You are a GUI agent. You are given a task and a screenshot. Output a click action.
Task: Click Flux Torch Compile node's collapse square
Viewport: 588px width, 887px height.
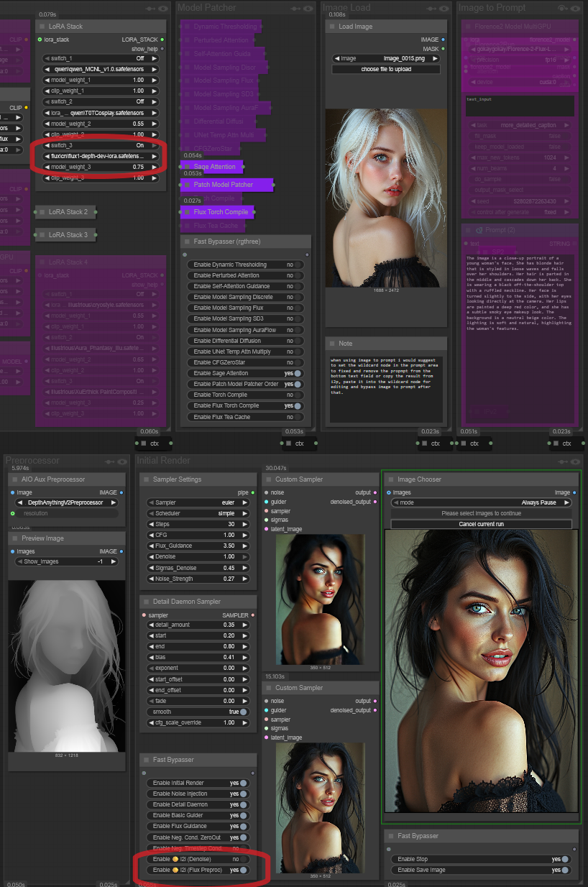coord(187,212)
